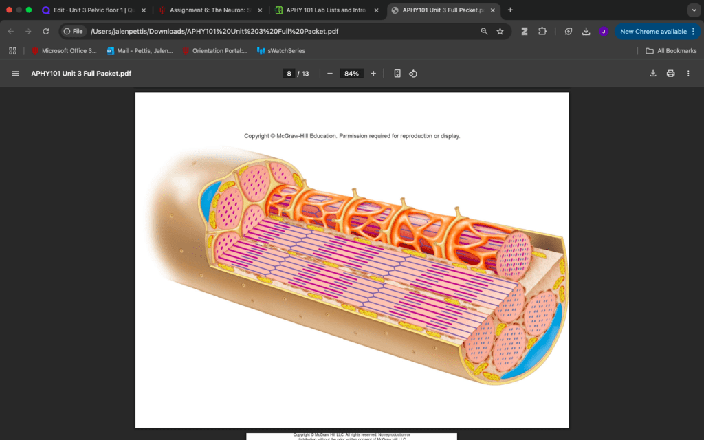
Task: Close the Edit Unit 3 Pelvic floor tab
Action: pos(144,10)
